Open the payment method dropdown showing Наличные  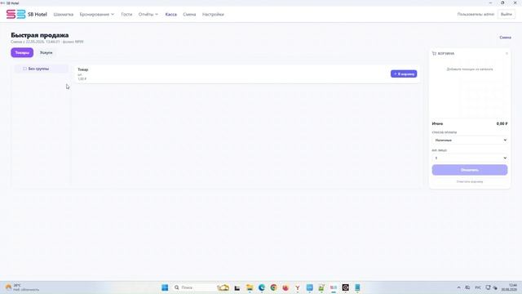pyautogui.click(x=470, y=140)
